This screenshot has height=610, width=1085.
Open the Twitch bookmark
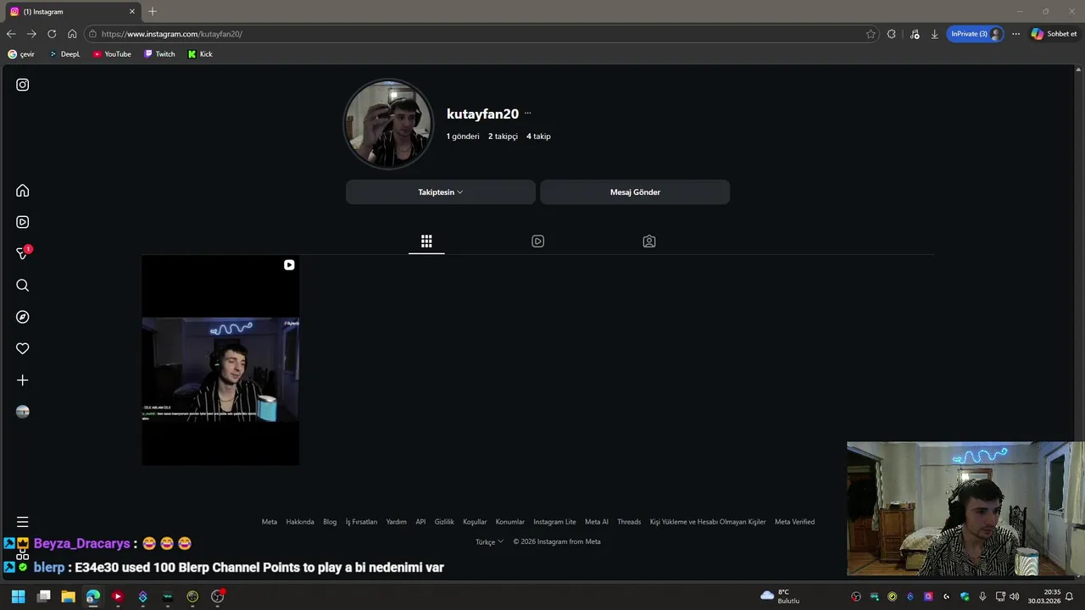pos(159,54)
